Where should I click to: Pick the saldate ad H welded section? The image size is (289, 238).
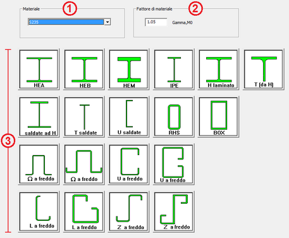click(39, 117)
